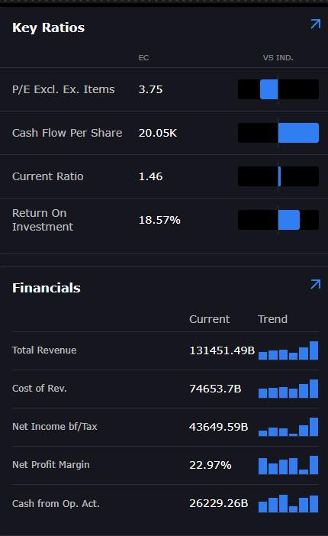
Task: Click the 131451.49B revenue value
Action: click(222, 350)
